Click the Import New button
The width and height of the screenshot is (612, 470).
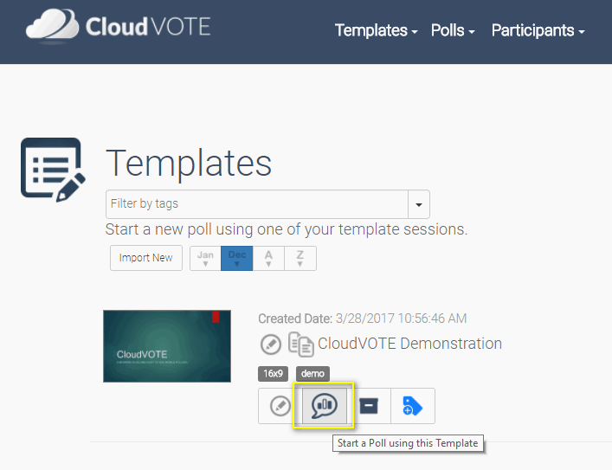(x=145, y=258)
